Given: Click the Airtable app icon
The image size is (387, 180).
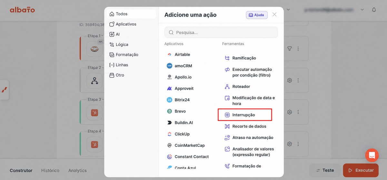Looking at the screenshot, I should click(169, 55).
